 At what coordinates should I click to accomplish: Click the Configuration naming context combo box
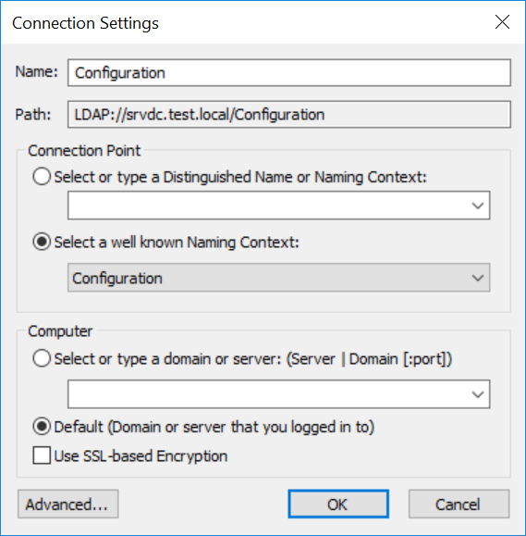point(279,278)
